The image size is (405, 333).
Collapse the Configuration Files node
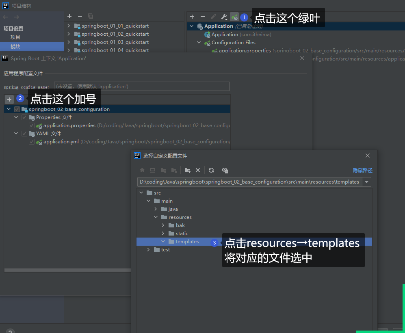[199, 42]
